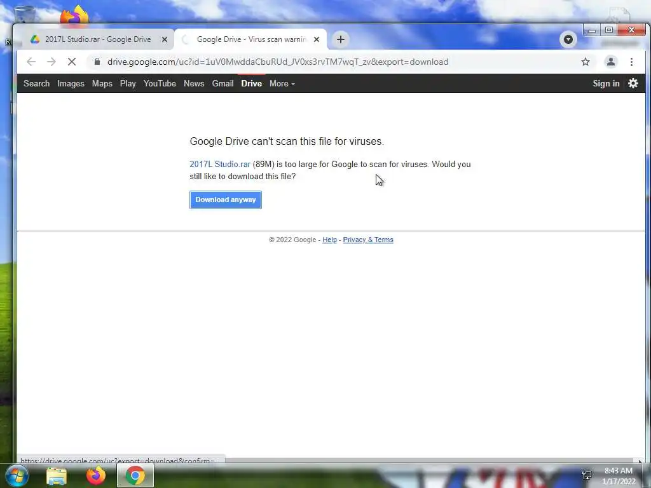
Task: Minimize the Chrome window
Action: coord(592,30)
